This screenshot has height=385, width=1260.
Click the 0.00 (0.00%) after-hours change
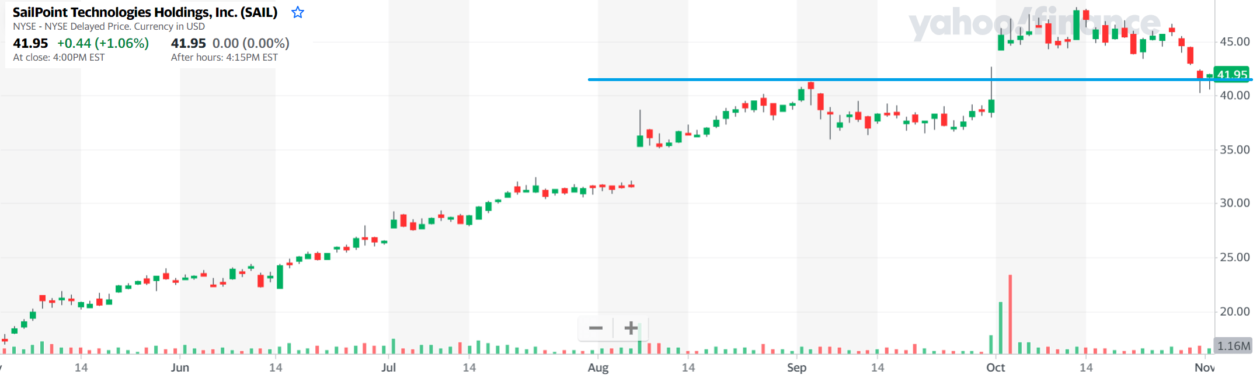(251, 43)
